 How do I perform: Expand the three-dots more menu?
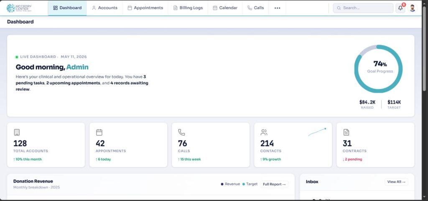click(x=278, y=8)
